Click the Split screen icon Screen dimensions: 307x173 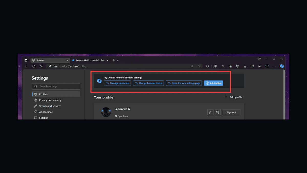click(x=215, y=66)
